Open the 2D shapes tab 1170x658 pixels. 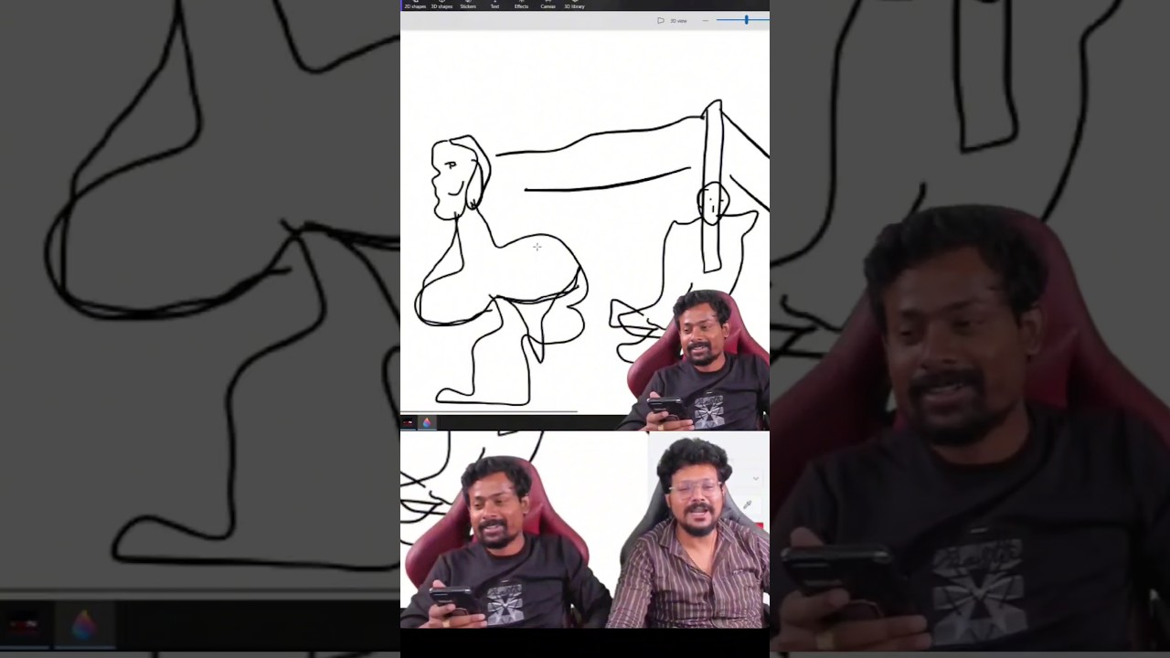click(x=415, y=5)
